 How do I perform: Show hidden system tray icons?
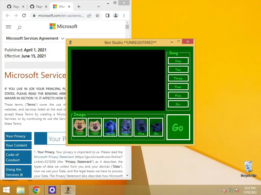(218, 190)
